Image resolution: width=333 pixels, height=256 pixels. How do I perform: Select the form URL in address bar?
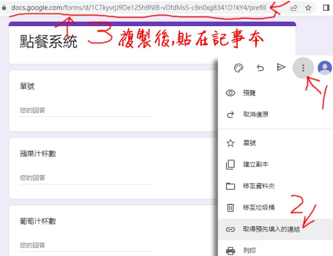143,8
